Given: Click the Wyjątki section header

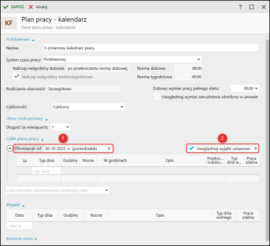Looking at the screenshot, I should 15,205.
